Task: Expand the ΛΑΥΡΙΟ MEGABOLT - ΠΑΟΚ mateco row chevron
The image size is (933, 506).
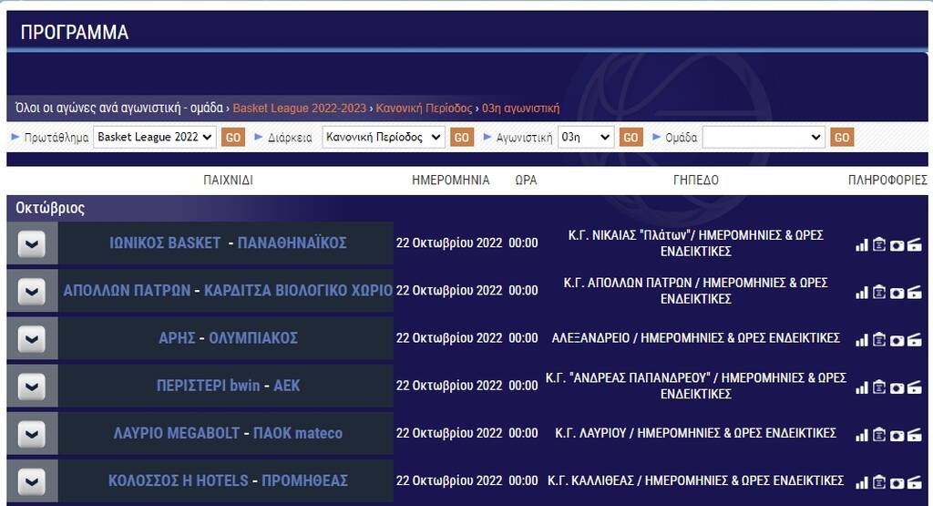Action: pyautogui.click(x=32, y=434)
